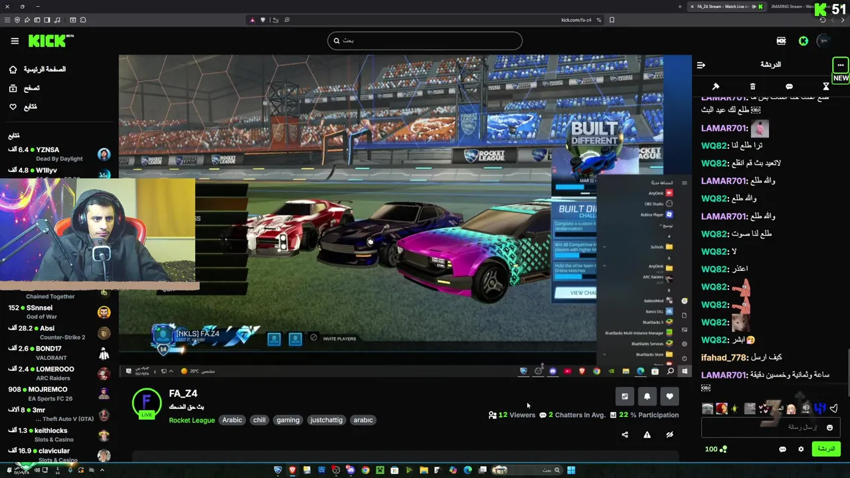Click the FA_Z4 channel avatar
Image resolution: width=850 pixels, height=478 pixels.
(x=147, y=403)
